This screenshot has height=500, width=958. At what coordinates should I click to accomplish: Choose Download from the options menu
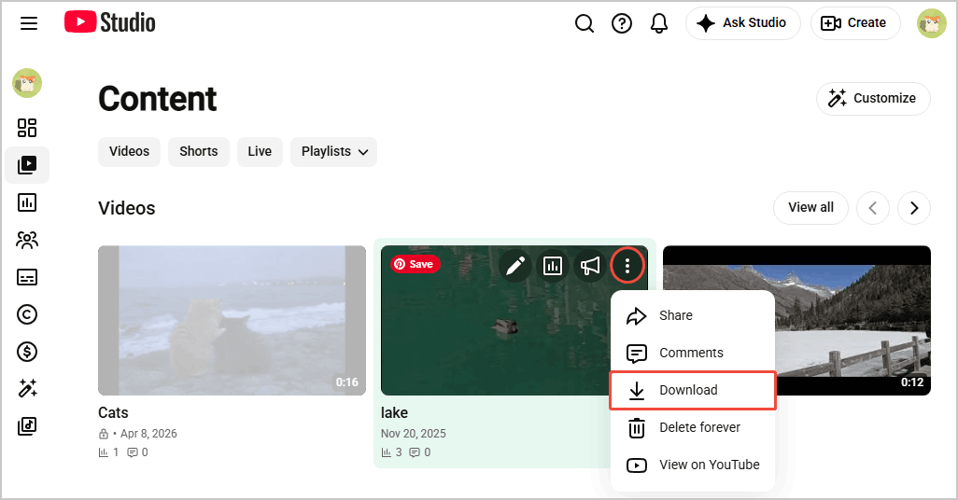[693, 390]
